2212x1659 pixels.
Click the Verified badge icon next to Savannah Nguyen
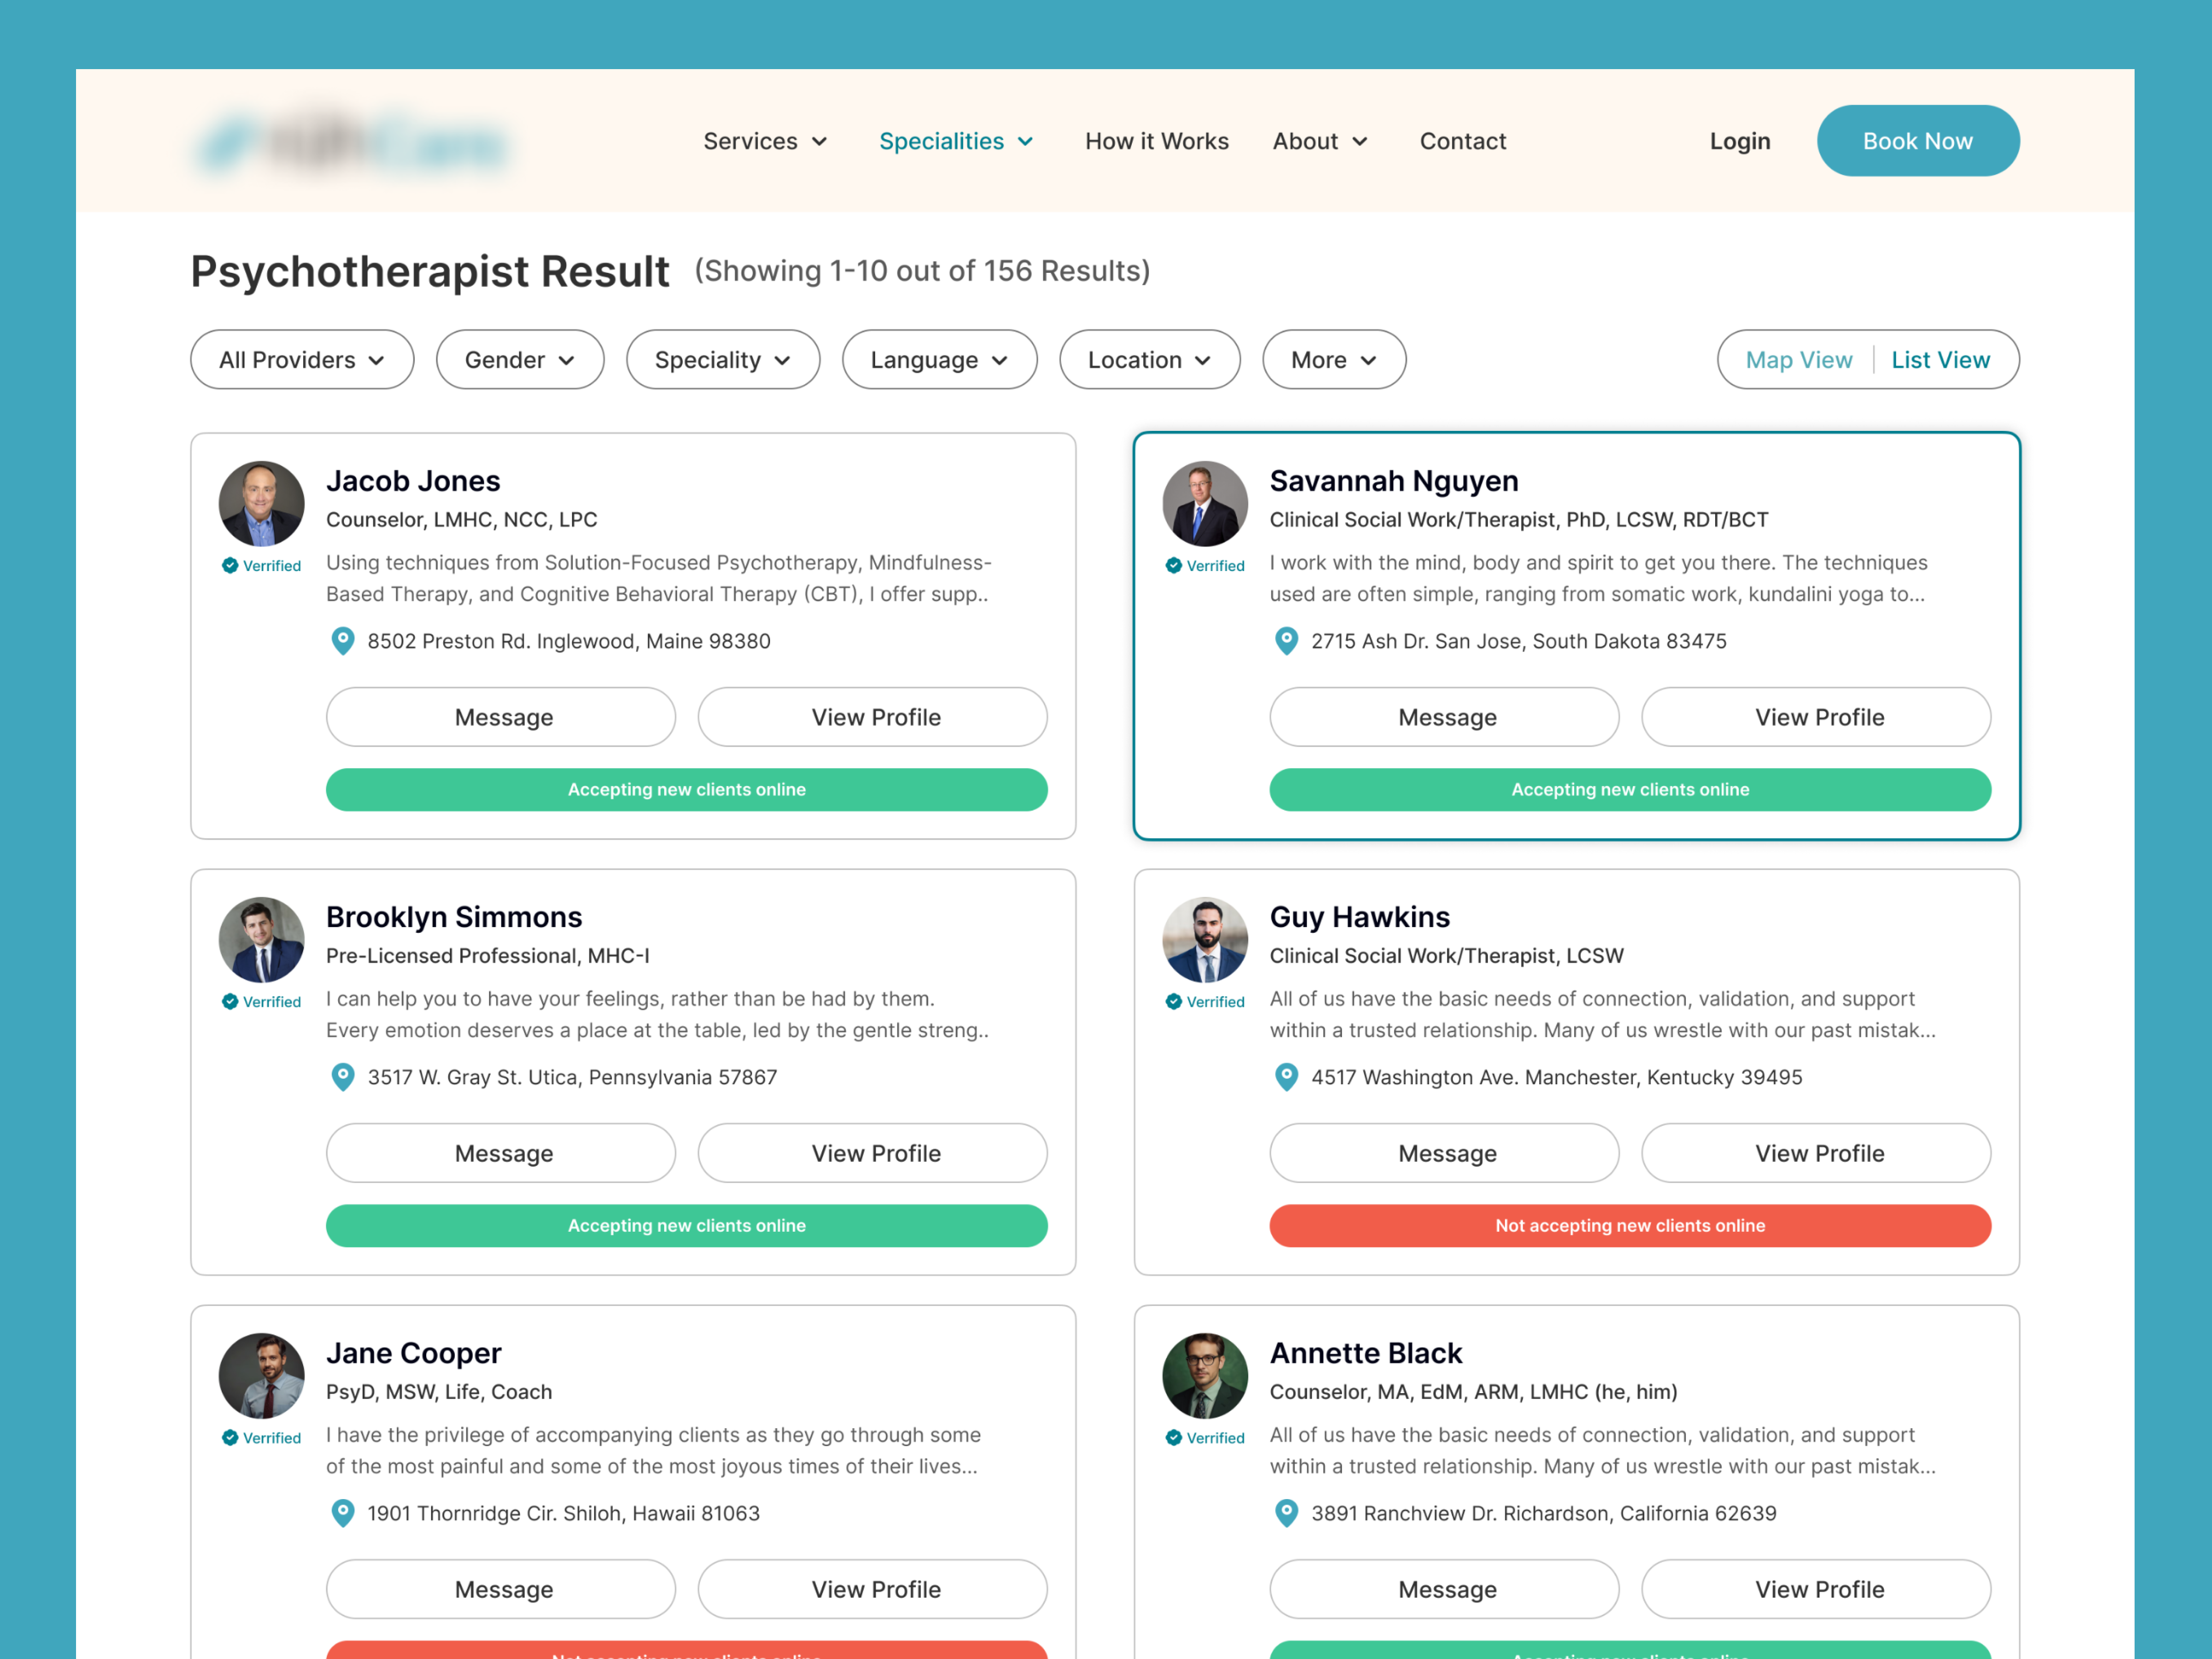point(1174,565)
